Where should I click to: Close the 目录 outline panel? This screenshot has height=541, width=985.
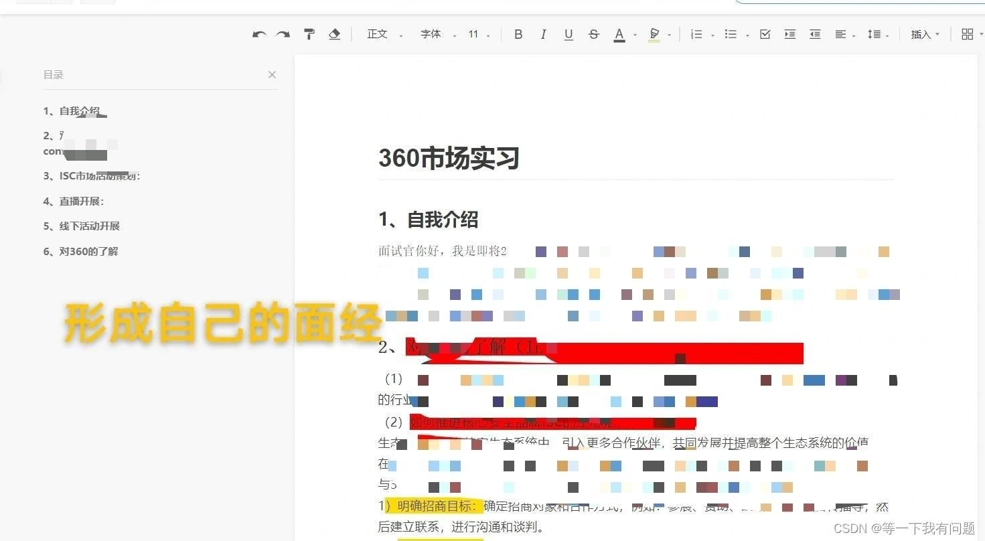click(272, 74)
